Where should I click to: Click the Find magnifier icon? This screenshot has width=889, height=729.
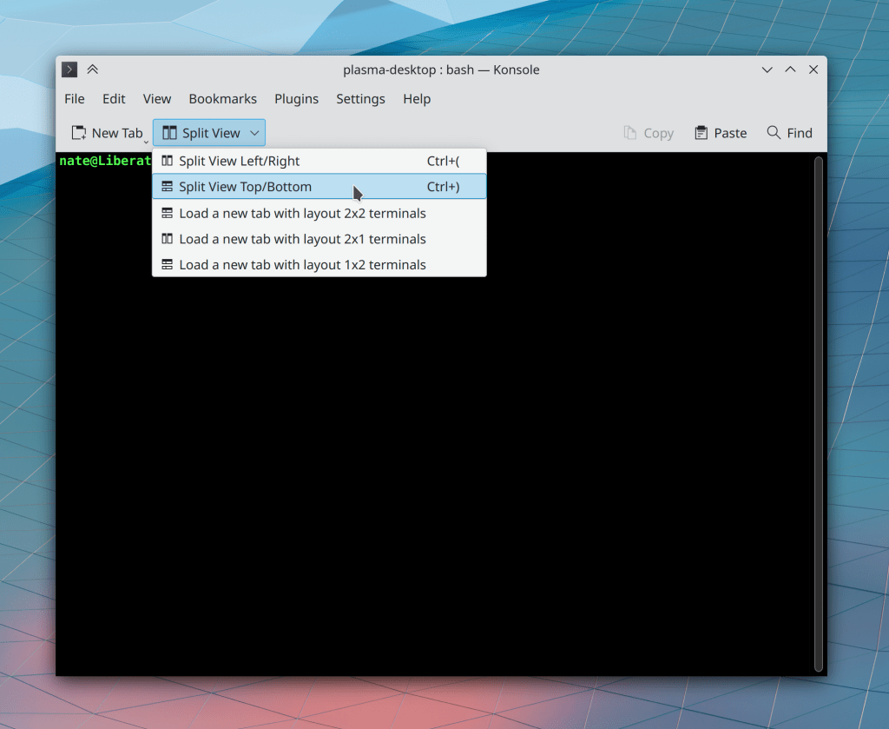(x=774, y=133)
